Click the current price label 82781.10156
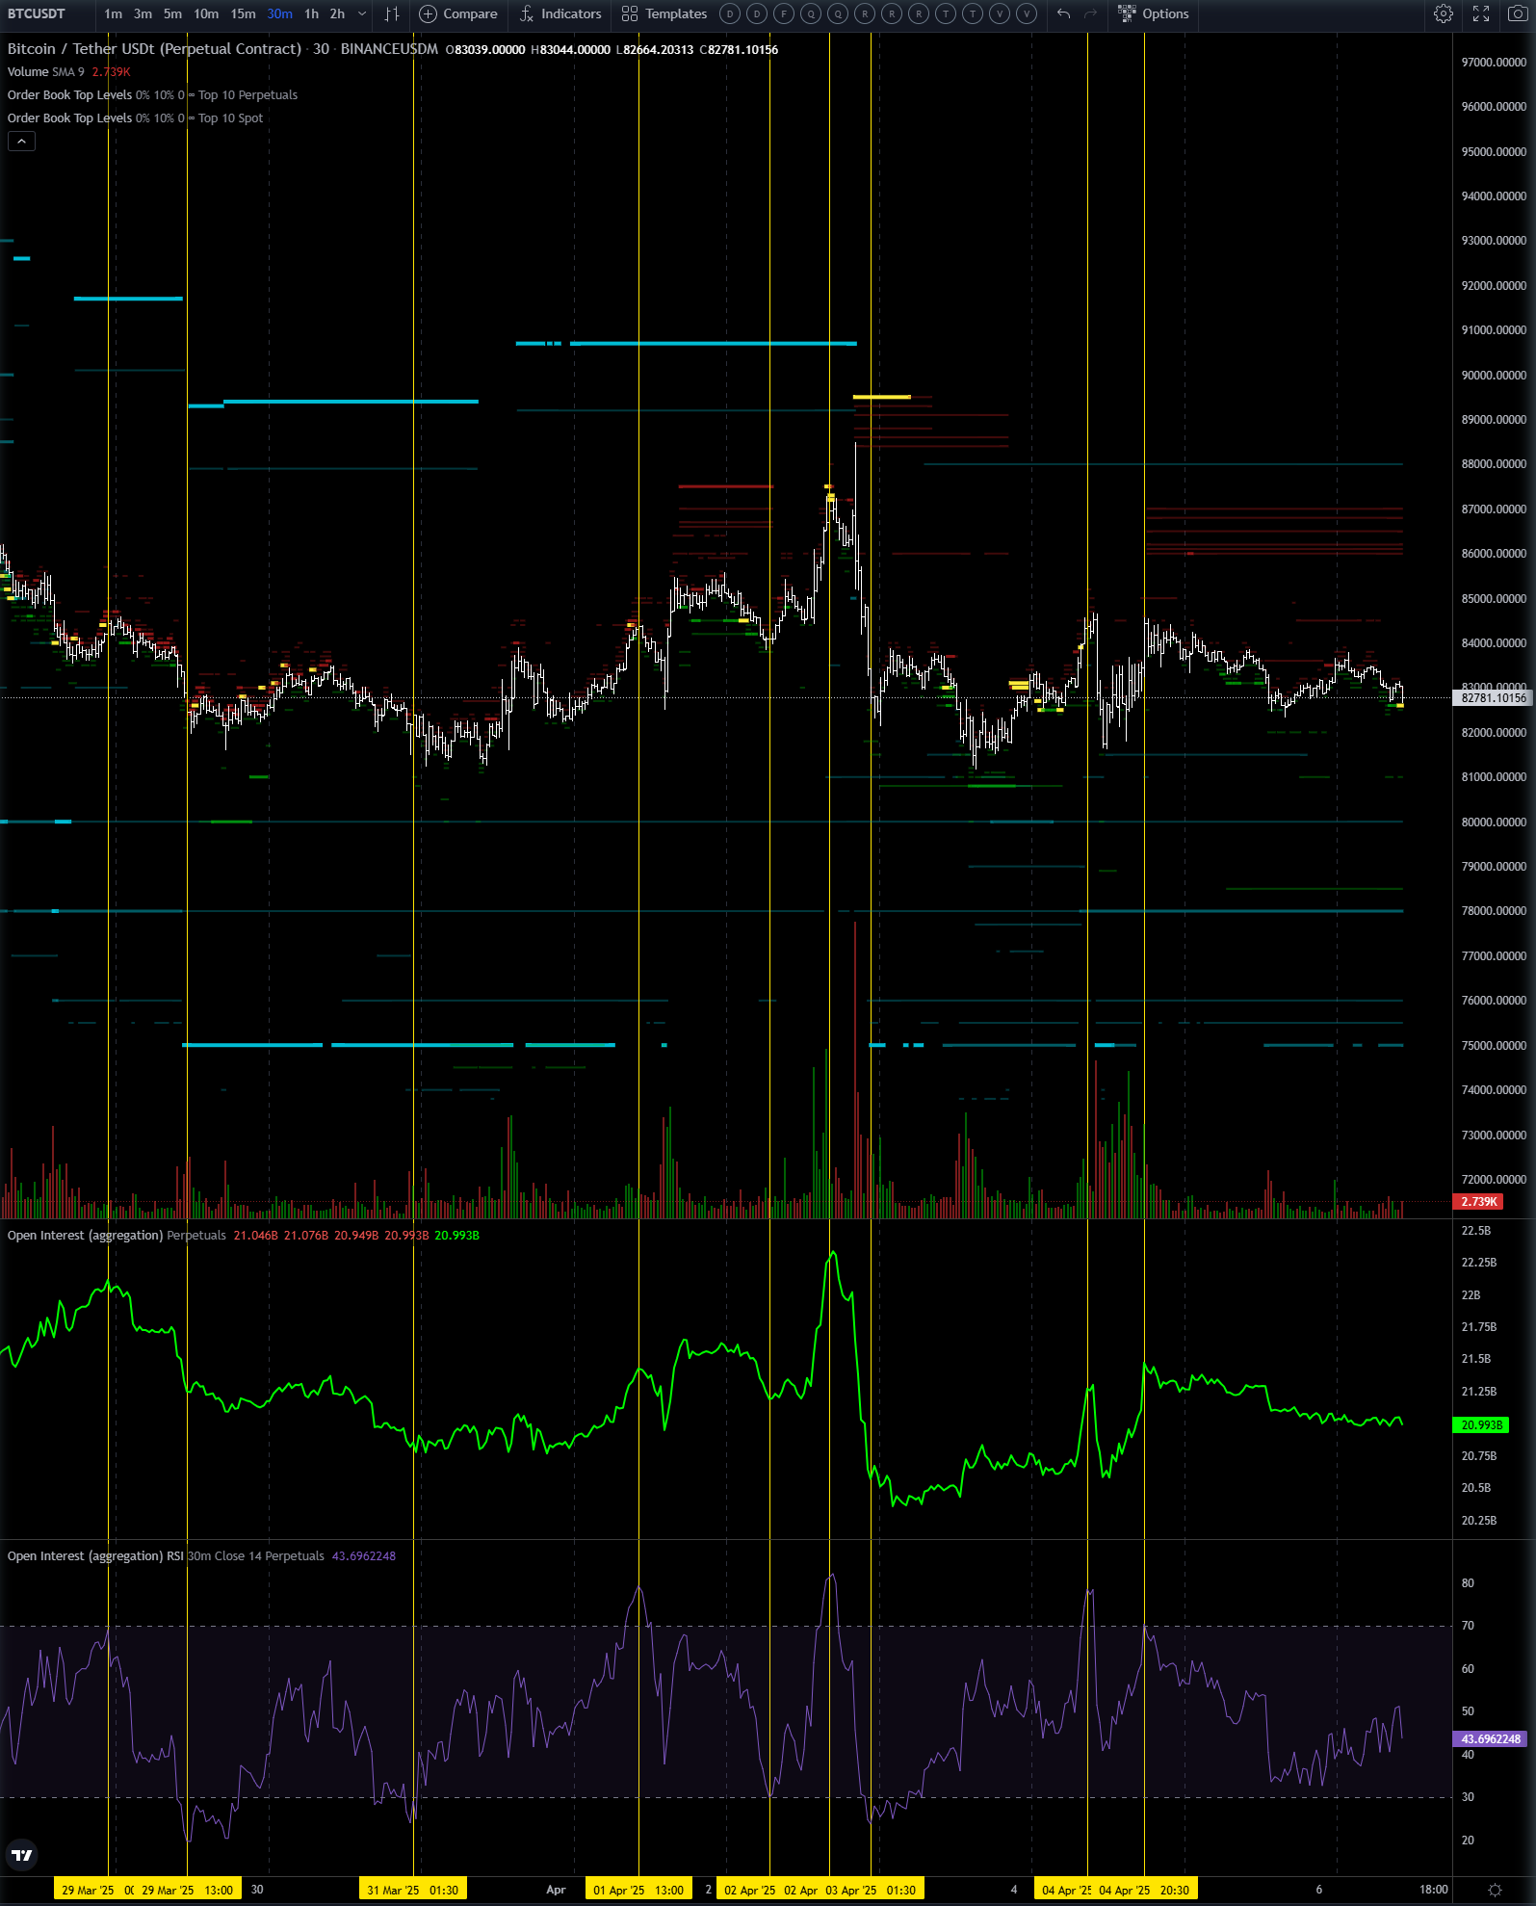Screen dimensions: 1536x1906 click(1493, 698)
